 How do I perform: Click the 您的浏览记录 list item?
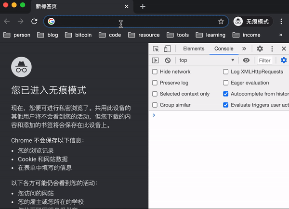36,151
